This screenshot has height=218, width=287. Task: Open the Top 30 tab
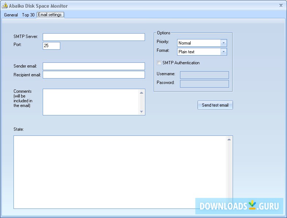pos(28,15)
